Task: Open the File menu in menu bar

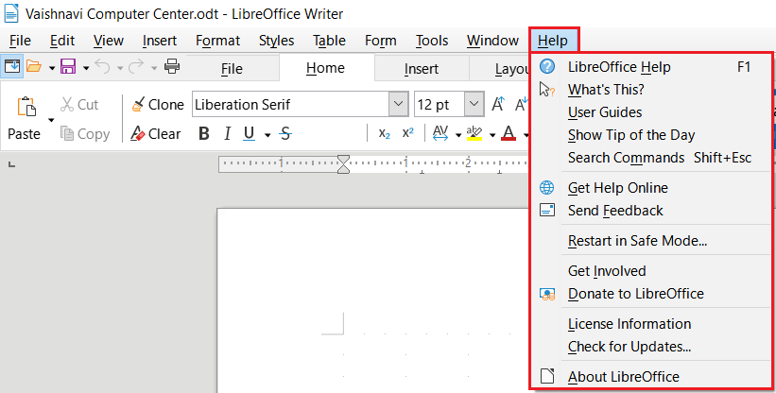Action: tap(20, 41)
